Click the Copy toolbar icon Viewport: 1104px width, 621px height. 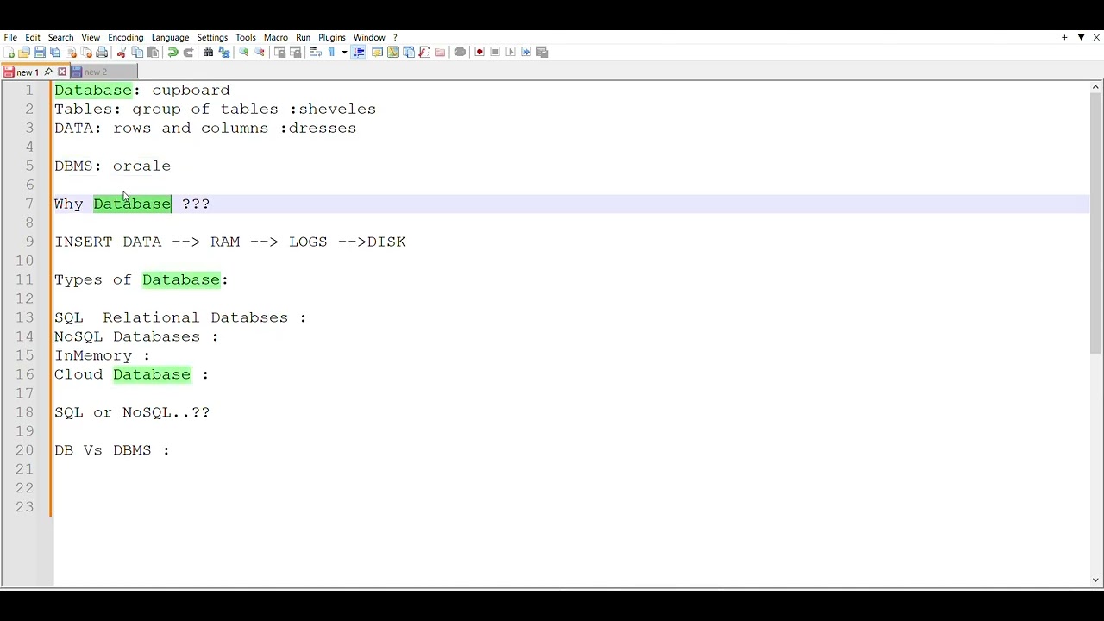137,52
